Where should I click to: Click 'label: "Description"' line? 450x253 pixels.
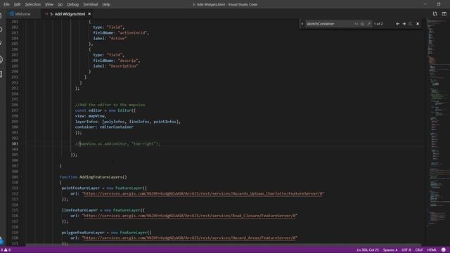[115, 66]
